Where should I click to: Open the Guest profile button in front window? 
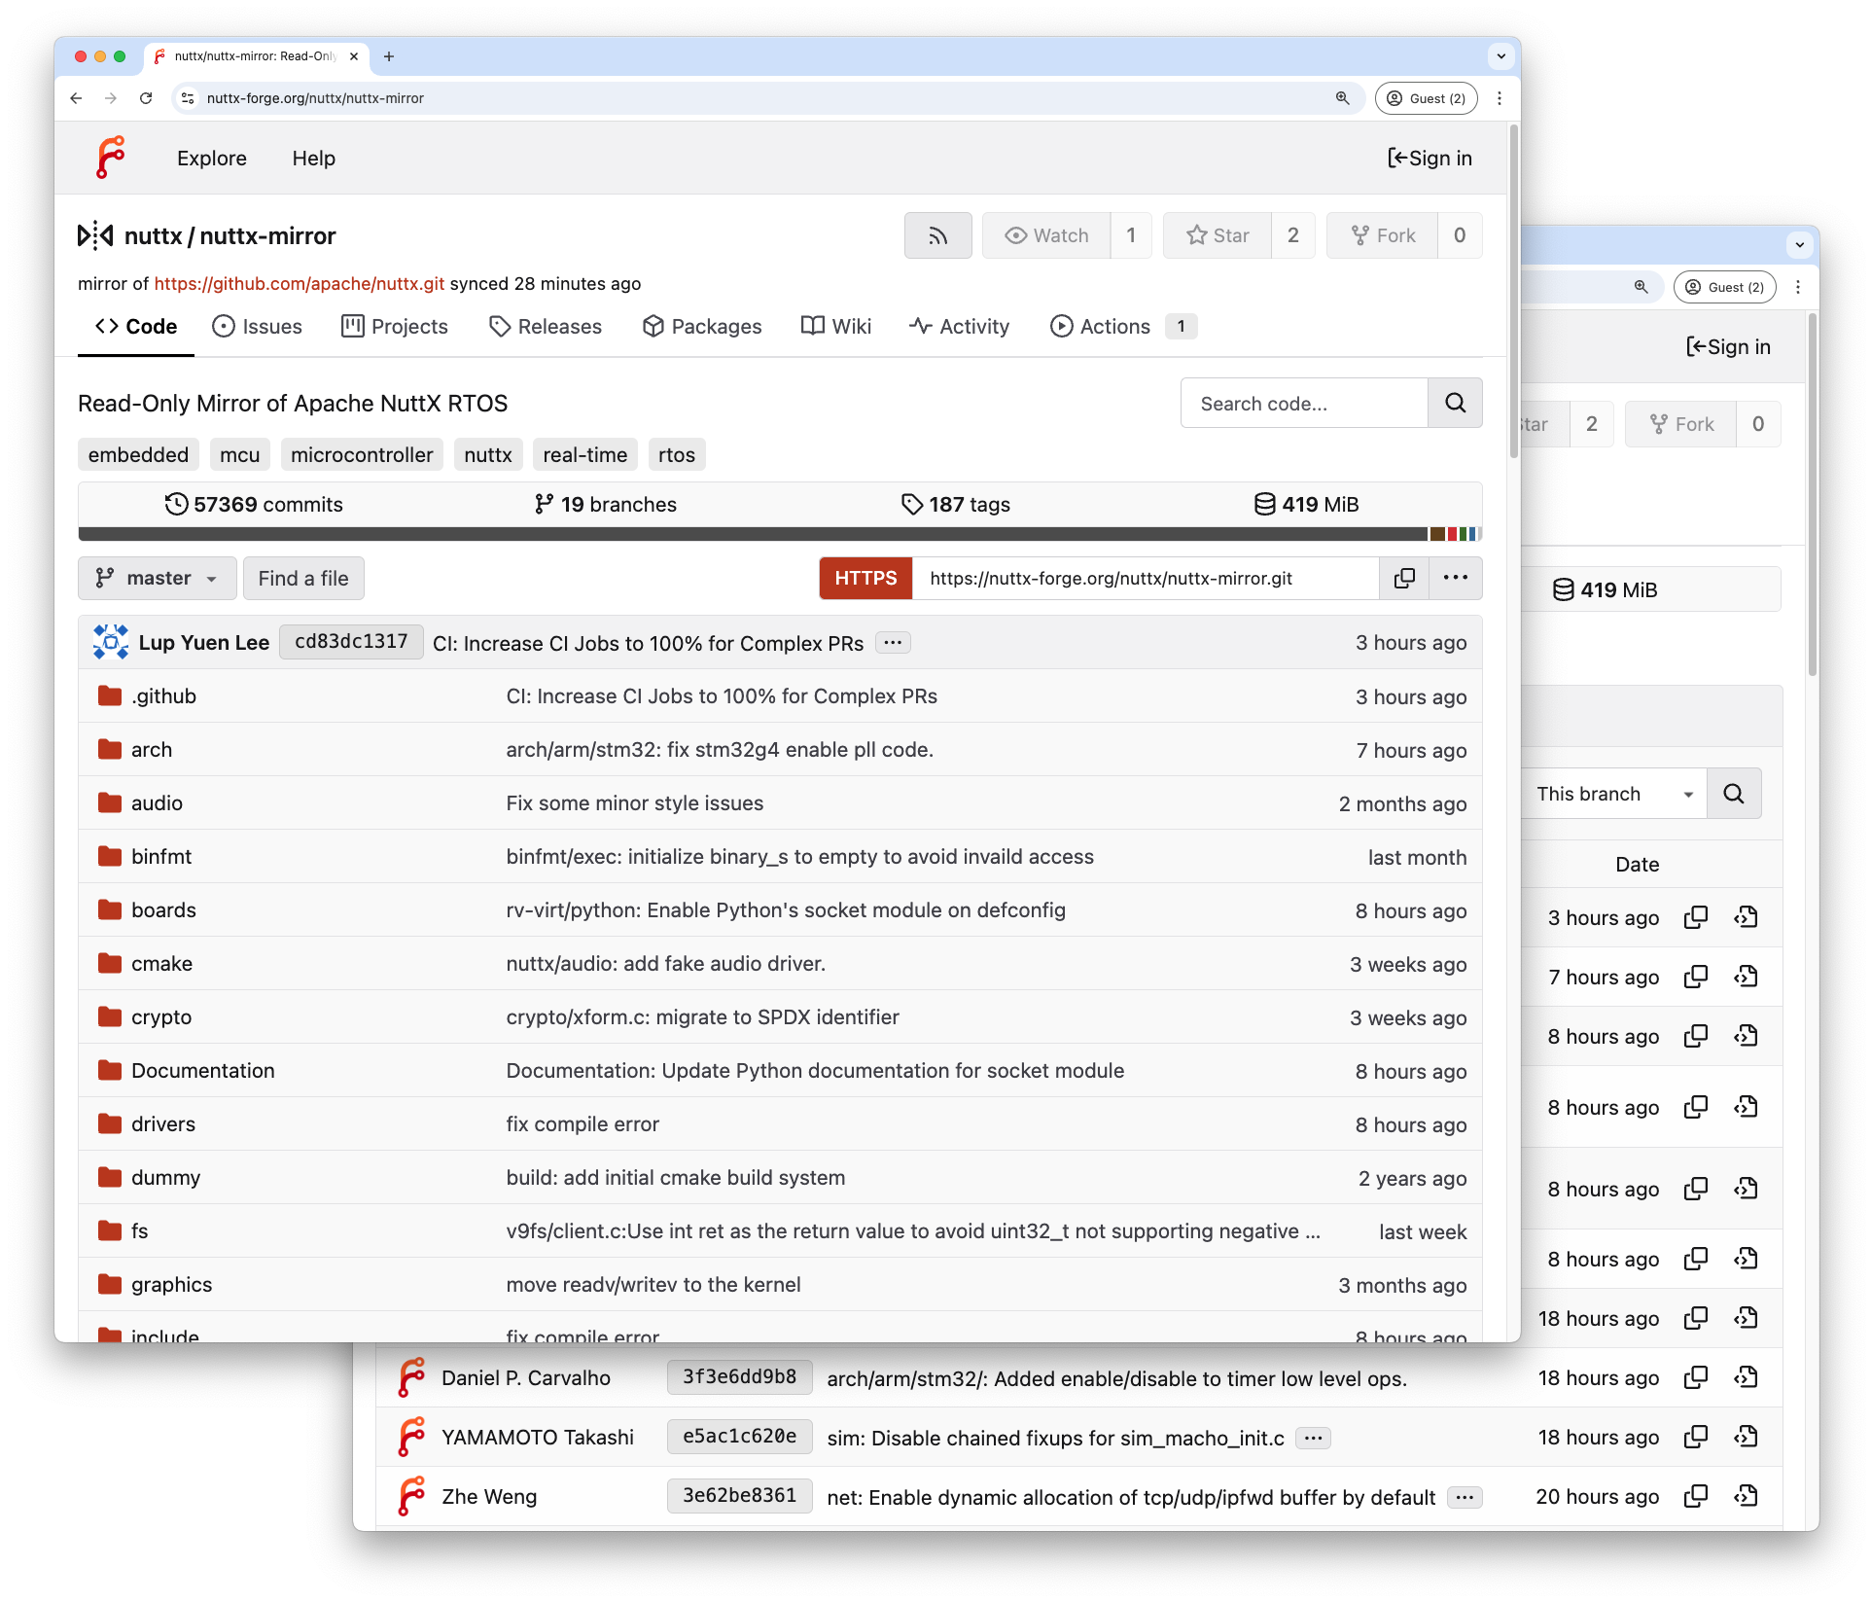tap(1426, 98)
